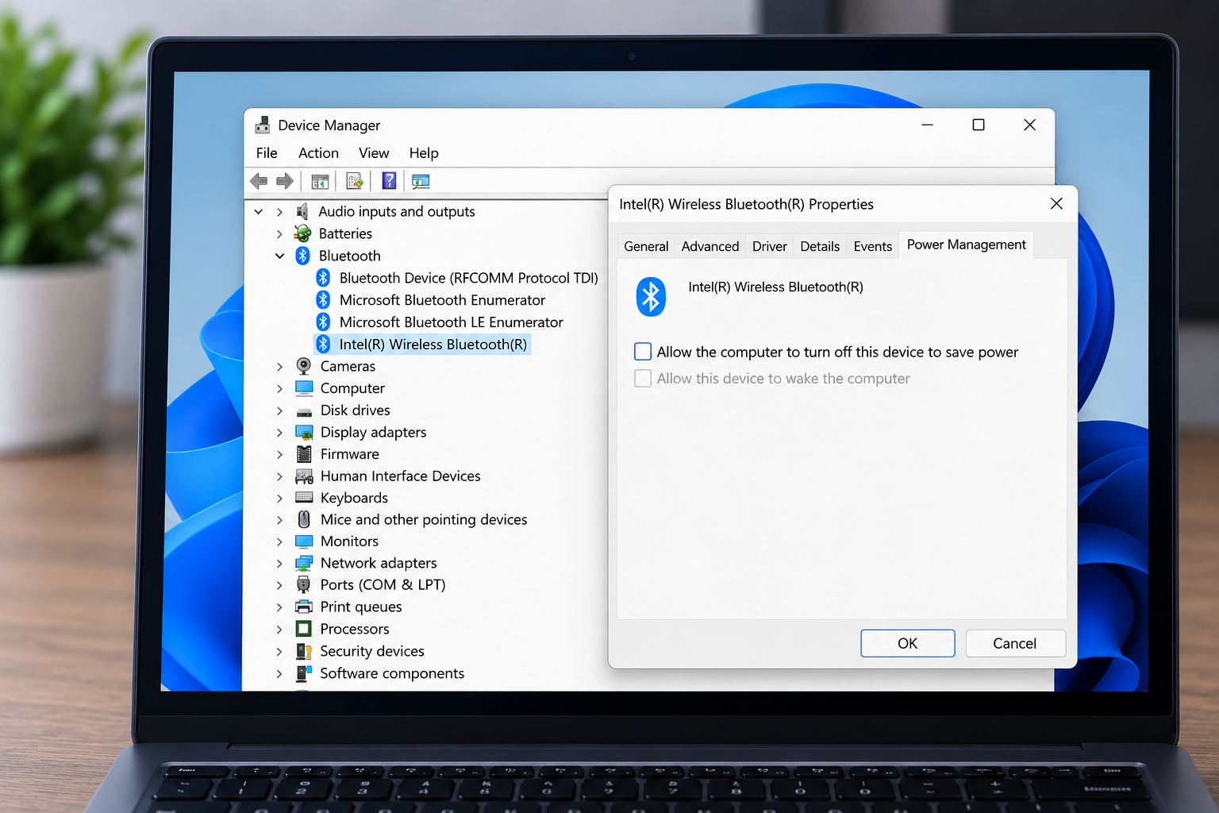Select Bluetooth Device (RFCOMM Protocol TDI)
The image size is (1219, 813).
coord(468,278)
